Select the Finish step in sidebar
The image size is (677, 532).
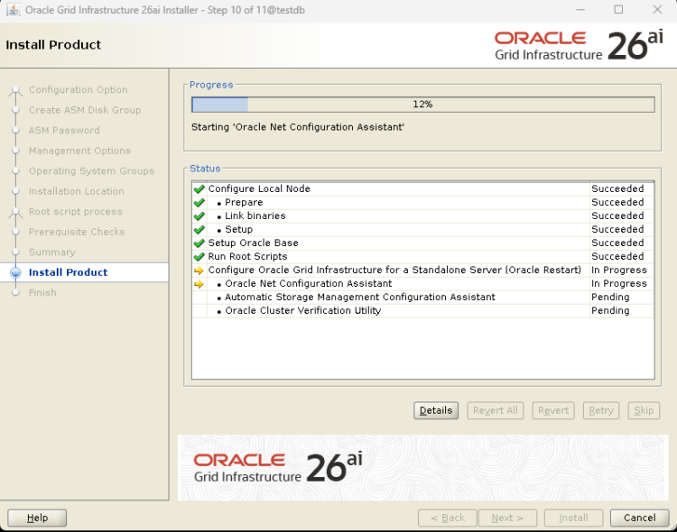click(x=42, y=292)
